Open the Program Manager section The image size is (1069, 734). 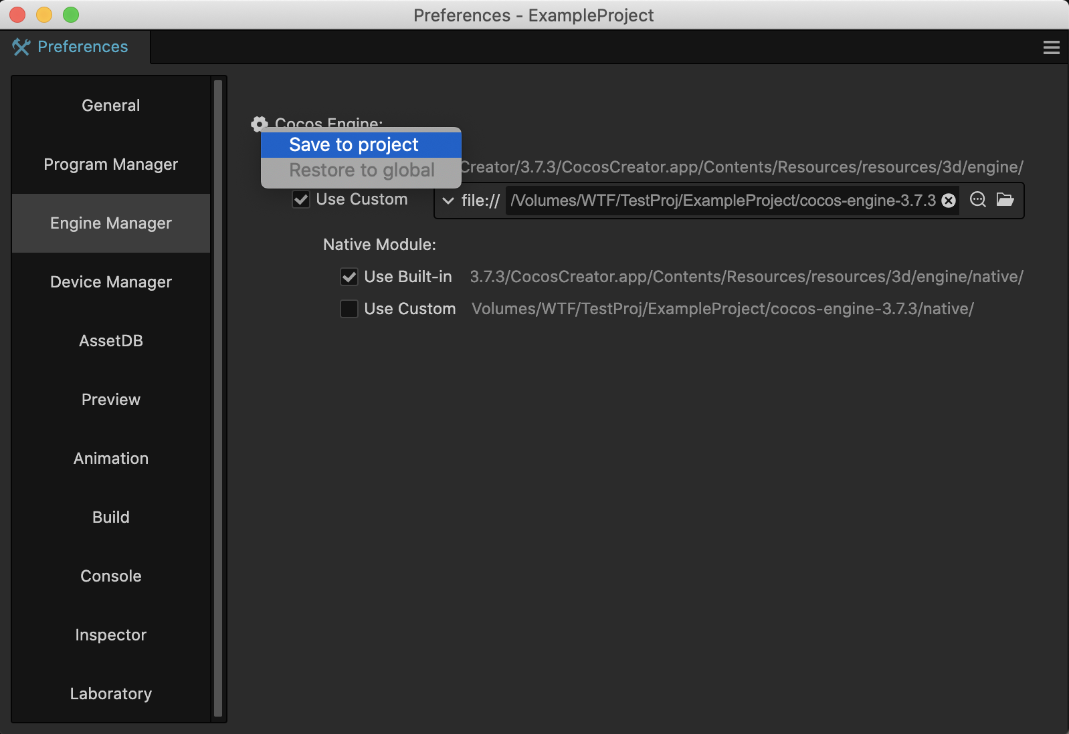point(111,164)
